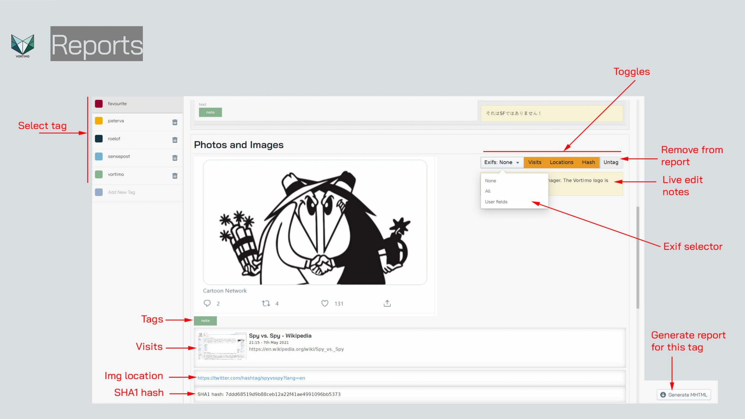This screenshot has height=419, width=745.
Task: Click the favourite tag crimson color swatch
Action: click(99, 104)
